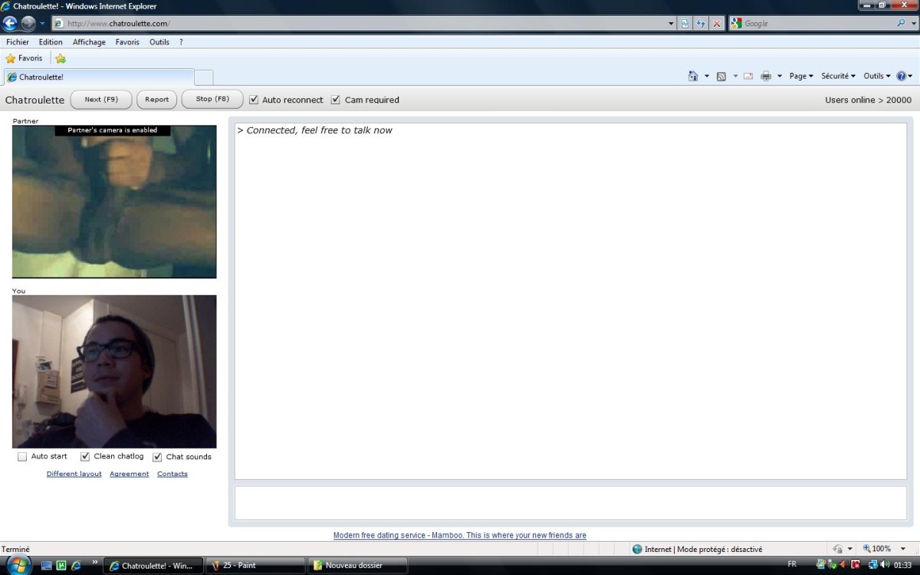Launch the green quick launch app icon

tap(61, 566)
